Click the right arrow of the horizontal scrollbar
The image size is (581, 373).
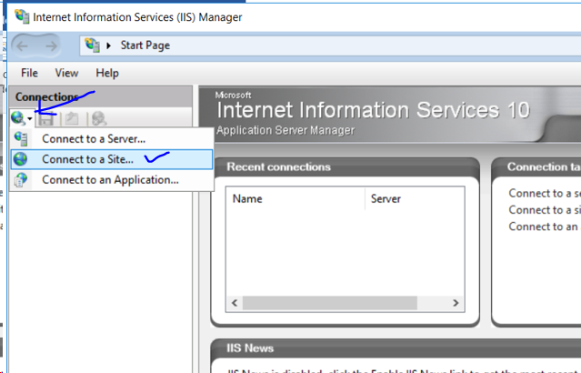pos(456,303)
